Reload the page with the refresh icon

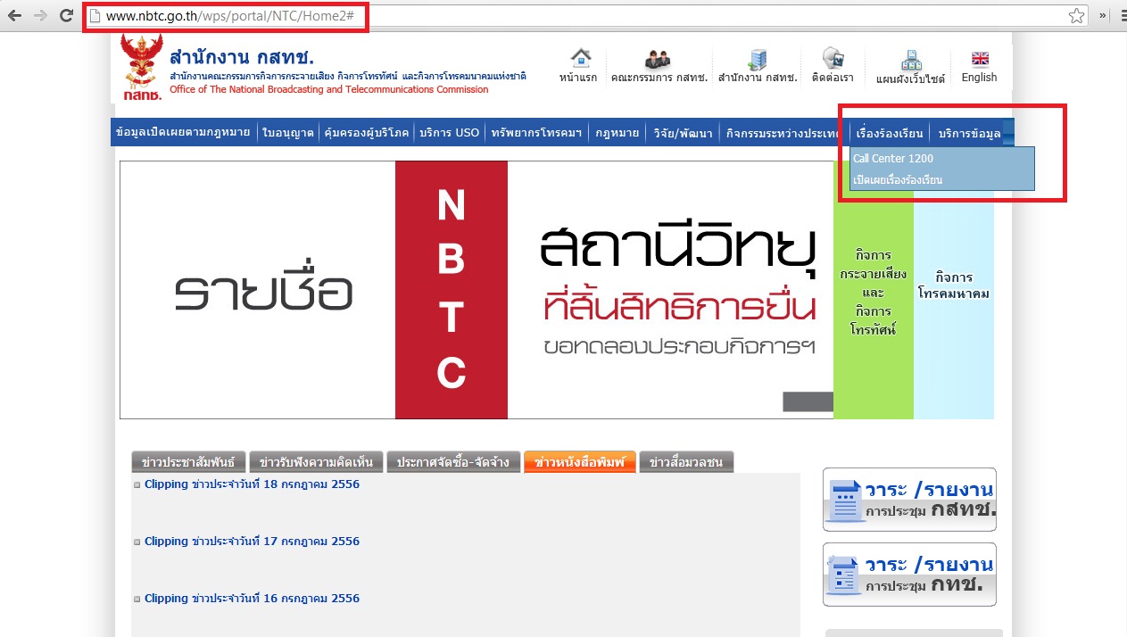[x=66, y=15]
